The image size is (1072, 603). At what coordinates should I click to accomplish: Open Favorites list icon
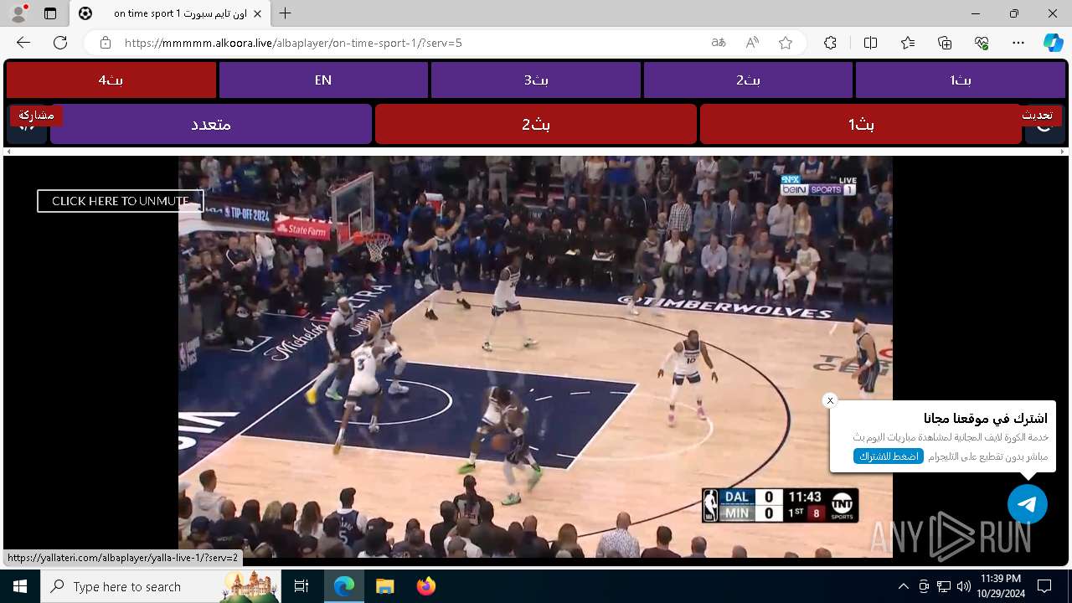(908, 43)
